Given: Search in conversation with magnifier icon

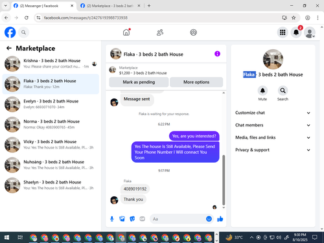Looking at the screenshot, I should pyautogui.click(x=283, y=91).
